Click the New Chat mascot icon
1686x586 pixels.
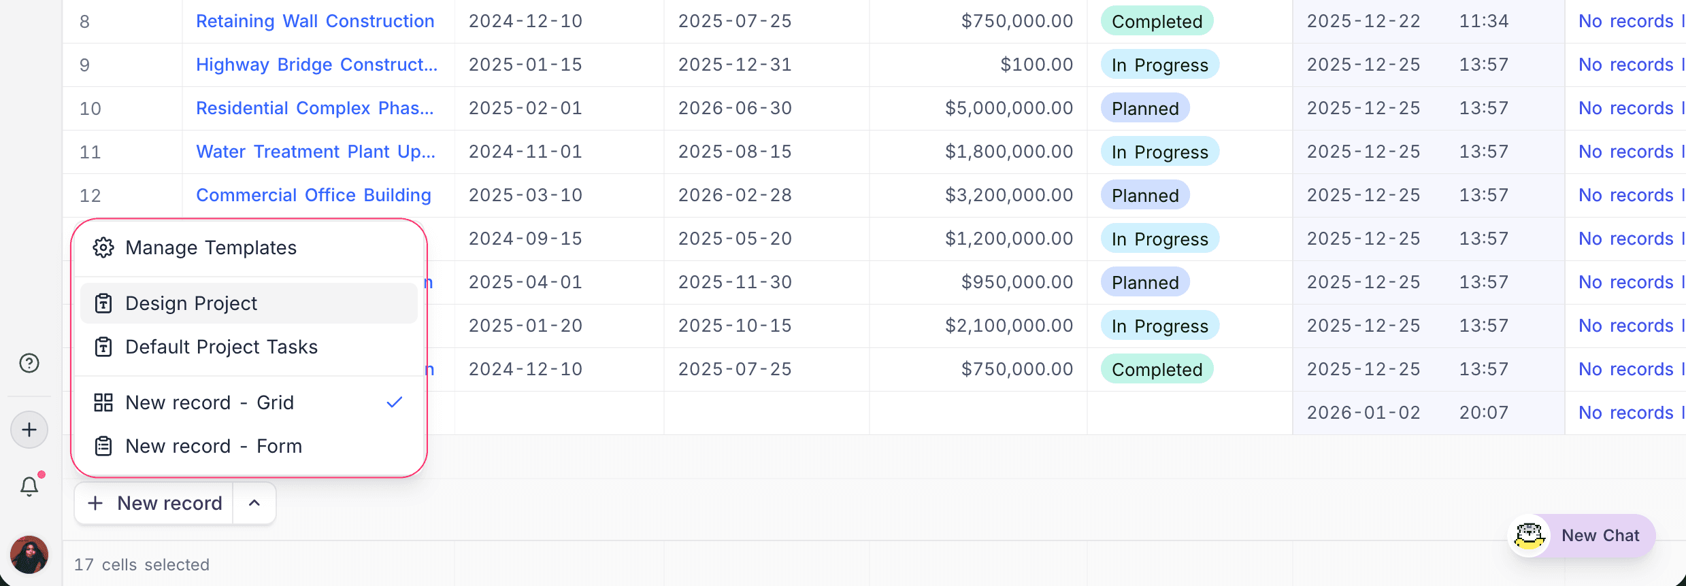point(1529,536)
